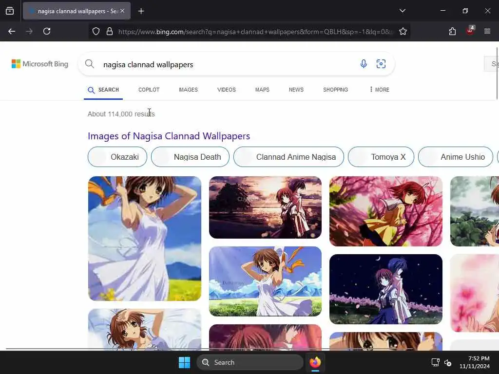Viewport: 499px width, 374px height.
Task: Open the network status tray icon
Action: pyautogui.click(x=435, y=362)
